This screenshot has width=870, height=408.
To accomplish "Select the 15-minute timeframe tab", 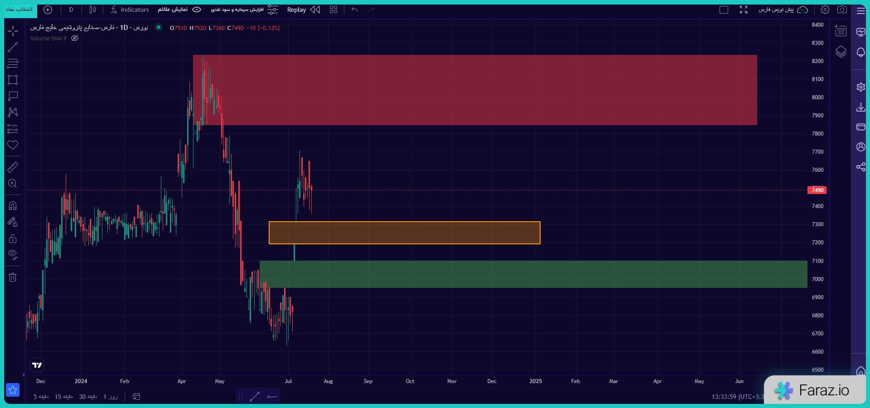I will pos(64,397).
